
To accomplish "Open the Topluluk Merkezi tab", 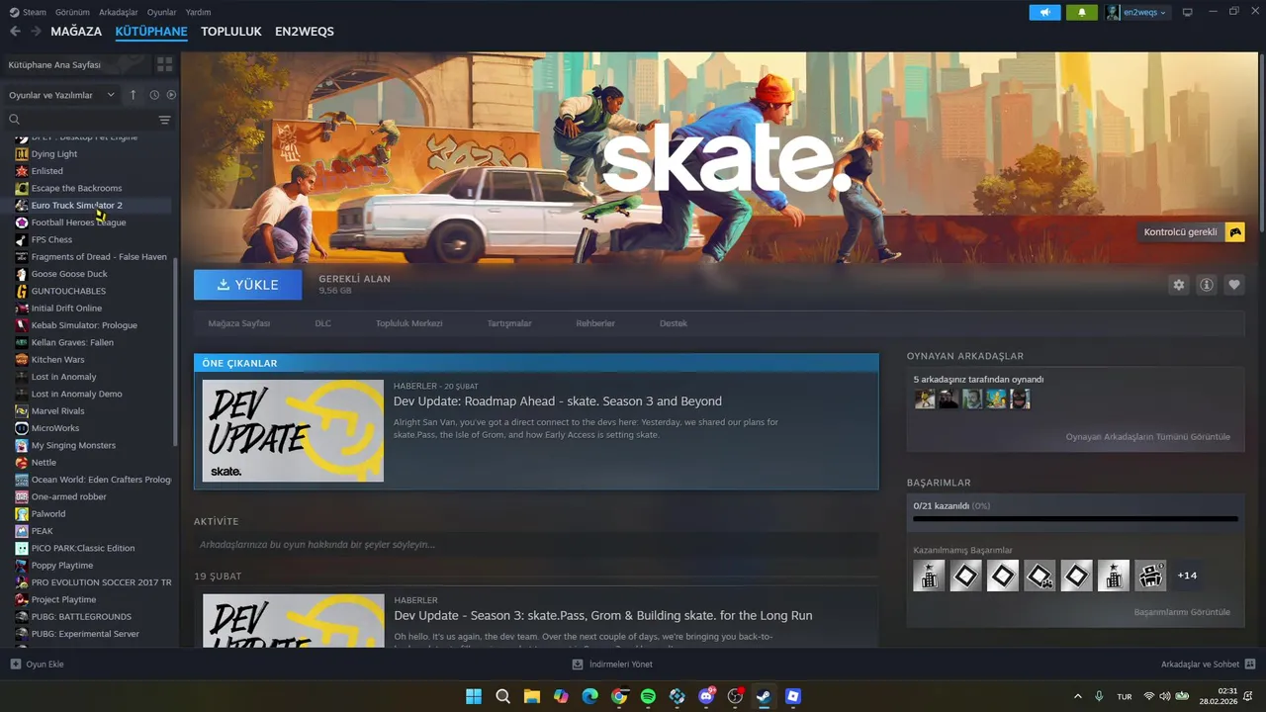I will 408,323.
